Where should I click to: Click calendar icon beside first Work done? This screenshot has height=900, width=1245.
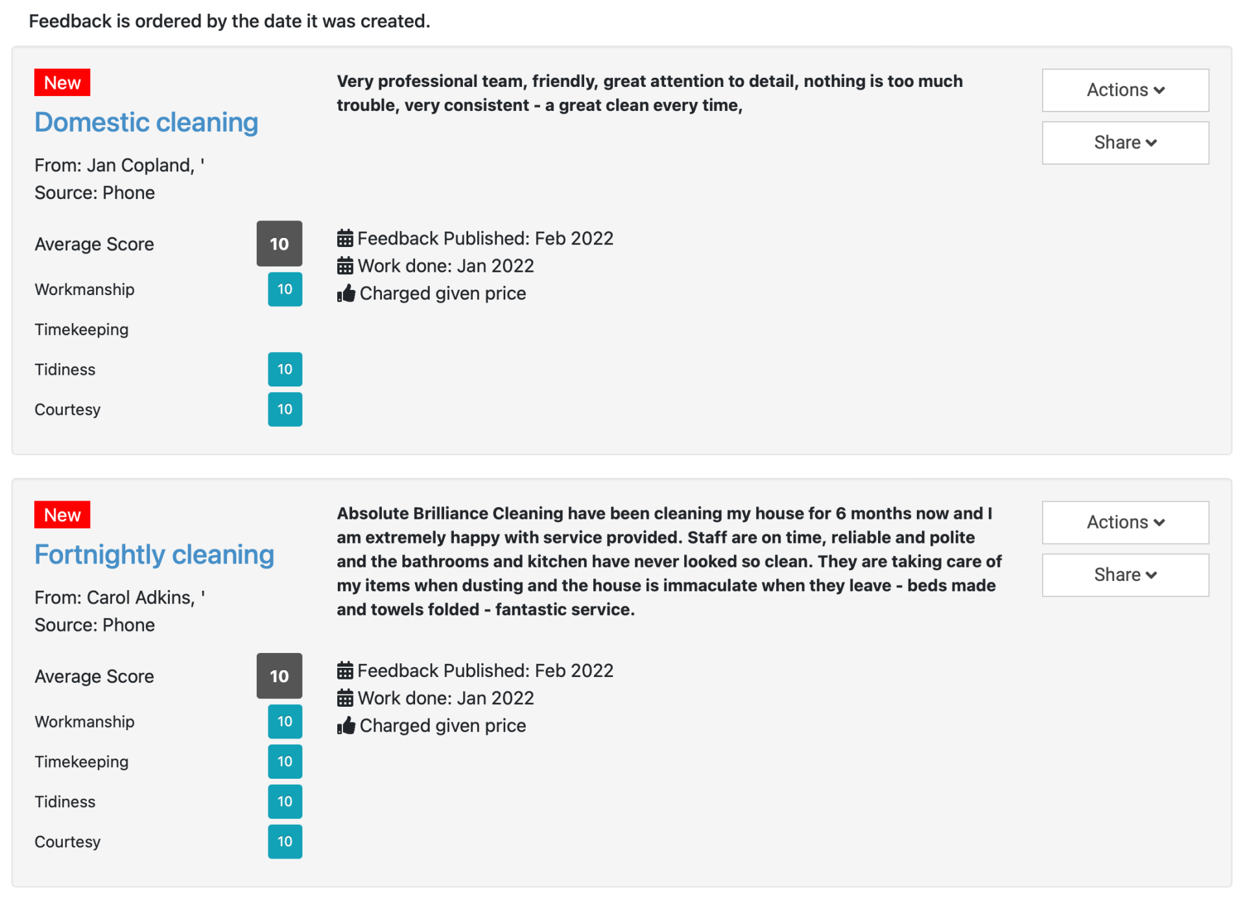345,266
